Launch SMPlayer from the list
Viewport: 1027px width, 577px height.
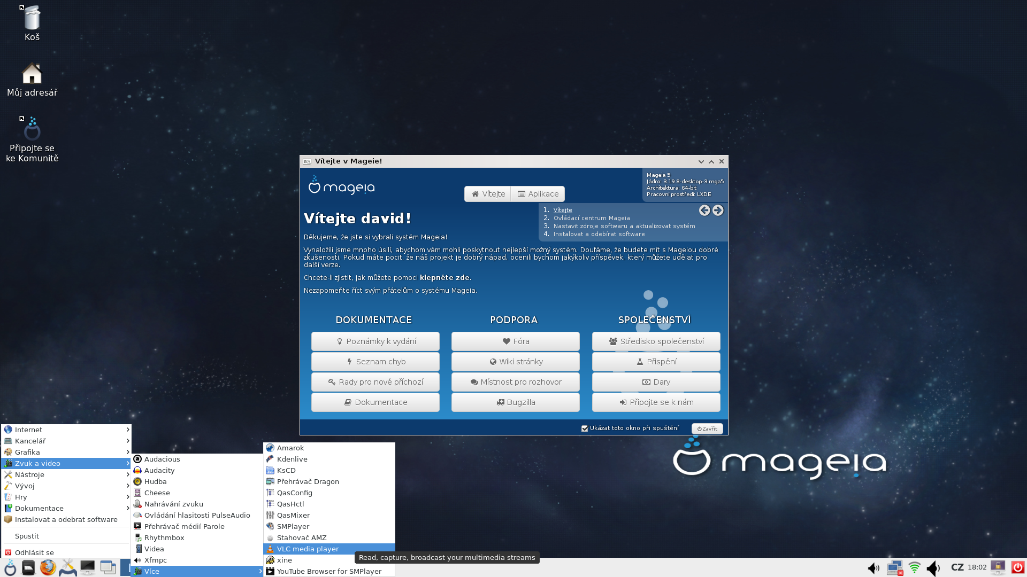tap(329, 526)
